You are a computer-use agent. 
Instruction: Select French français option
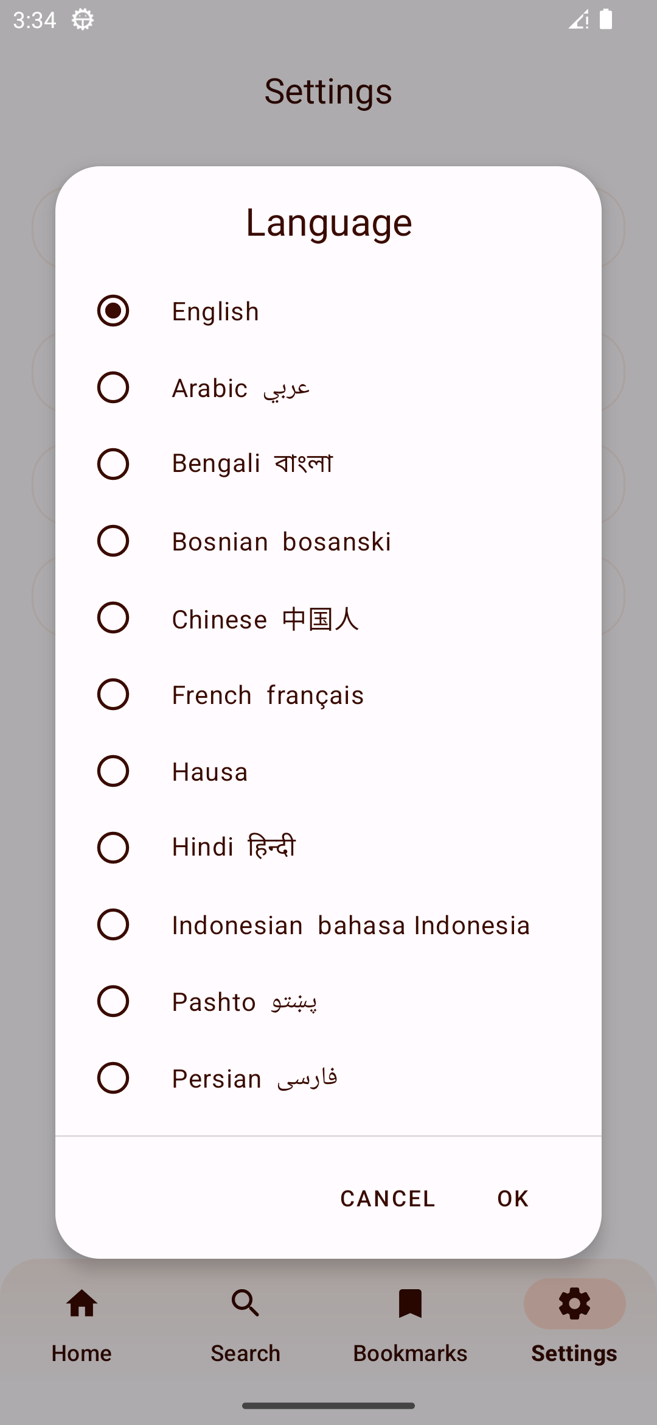click(x=328, y=694)
